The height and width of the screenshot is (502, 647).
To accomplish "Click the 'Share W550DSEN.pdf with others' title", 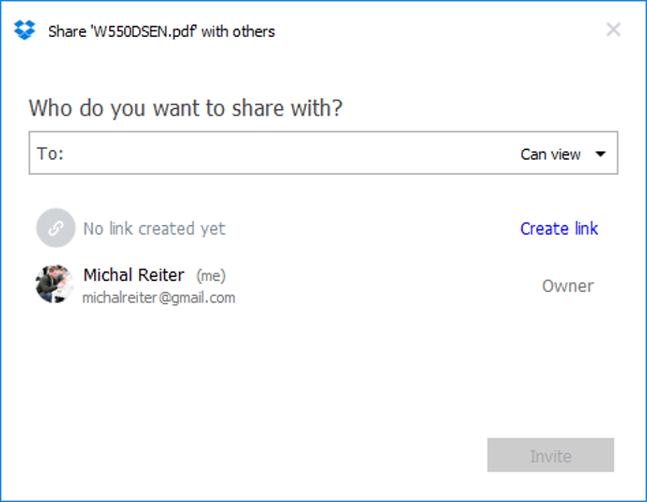I will [x=162, y=31].
